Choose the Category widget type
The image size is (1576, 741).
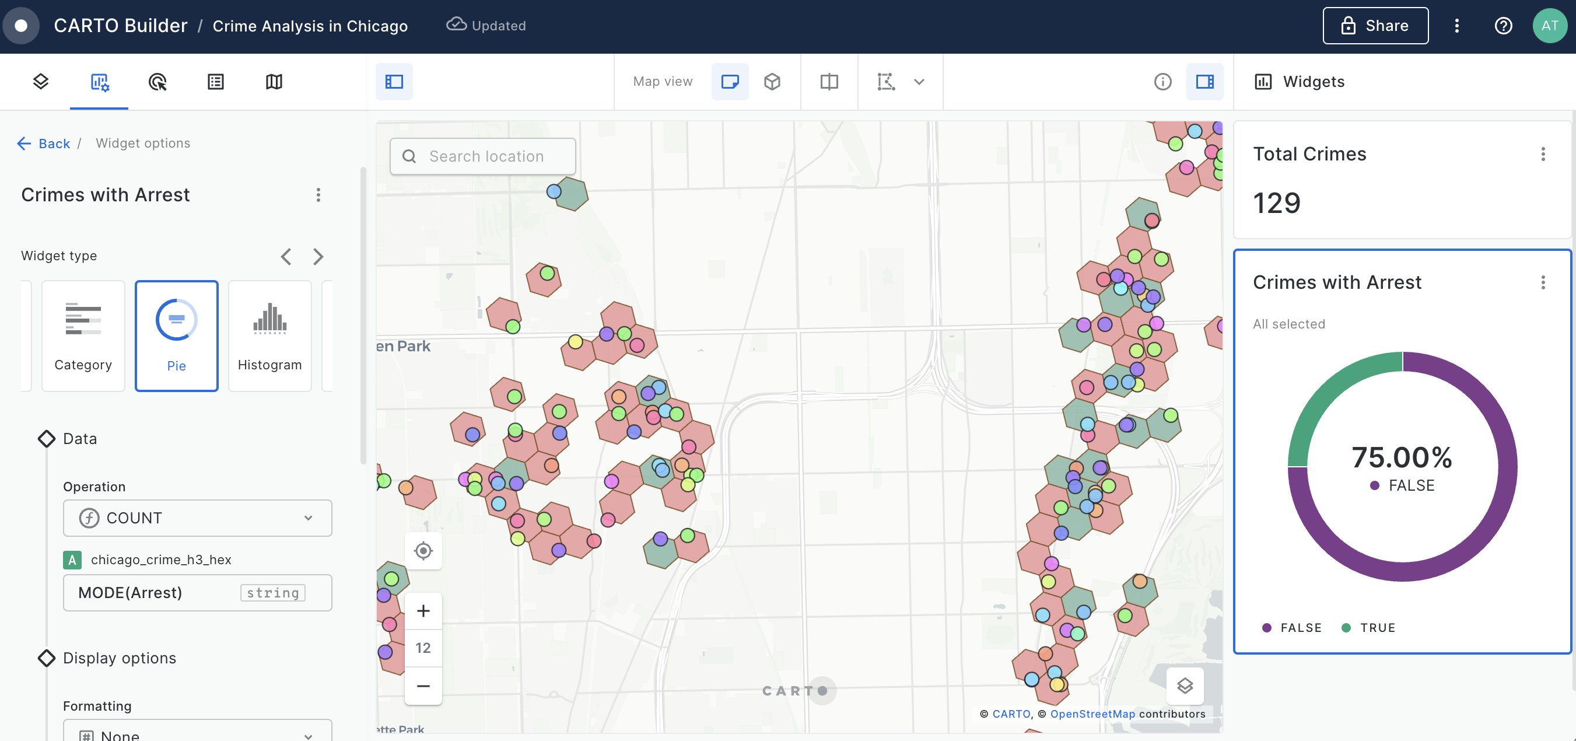pyautogui.click(x=83, y=336)
